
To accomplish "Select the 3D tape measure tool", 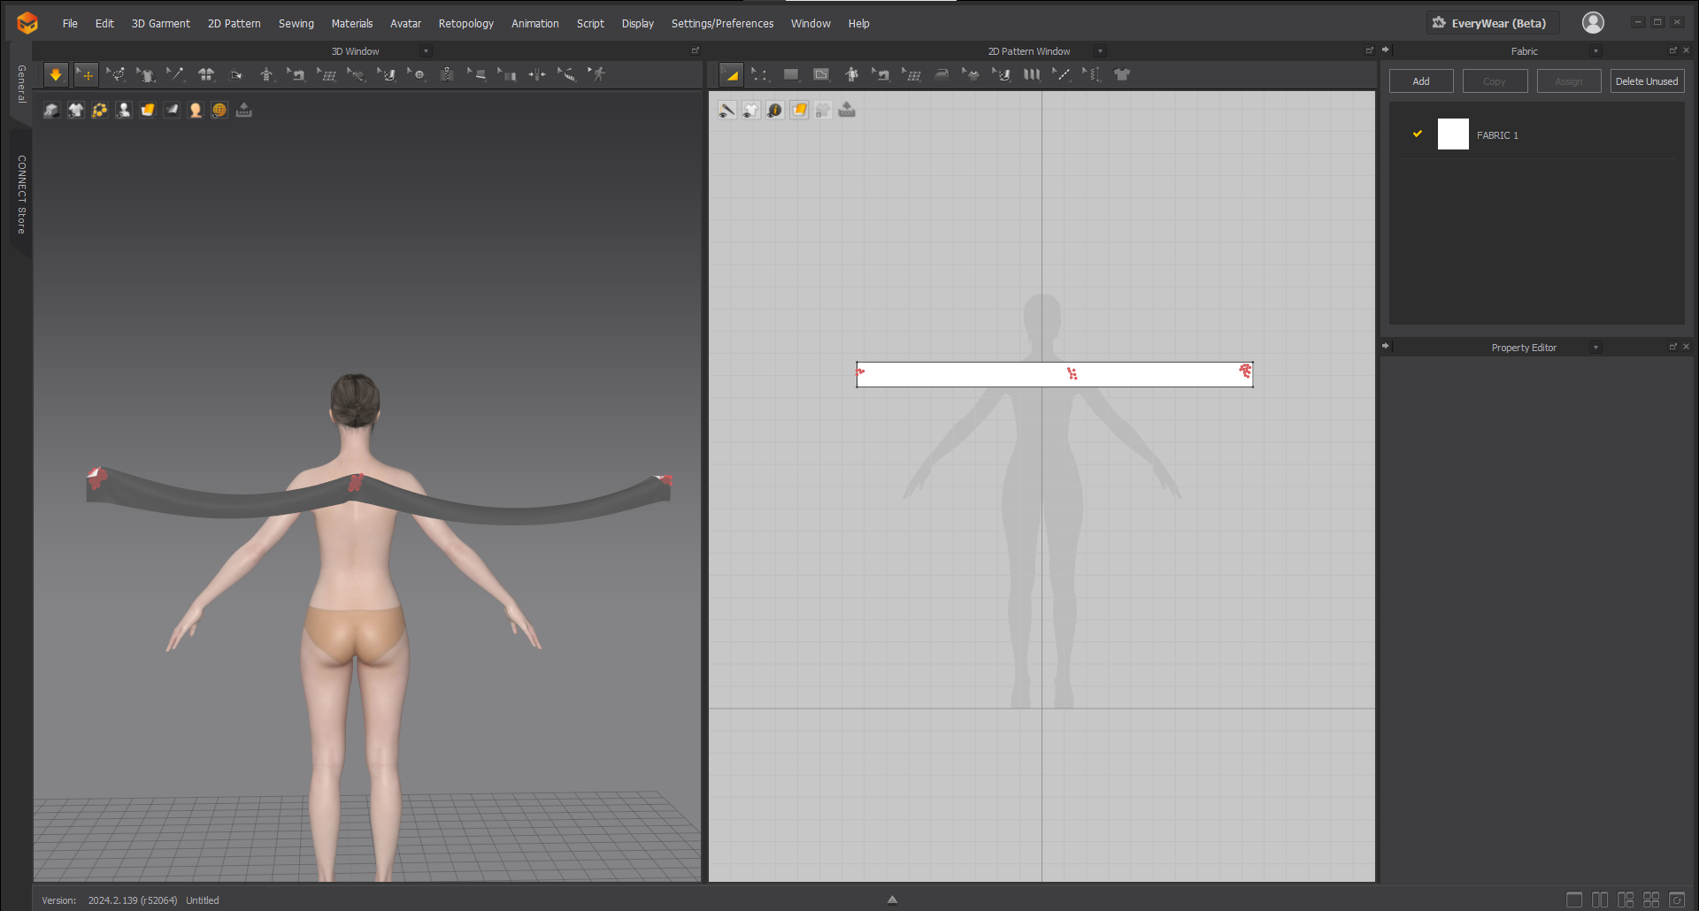I will (x=567, y=75).
